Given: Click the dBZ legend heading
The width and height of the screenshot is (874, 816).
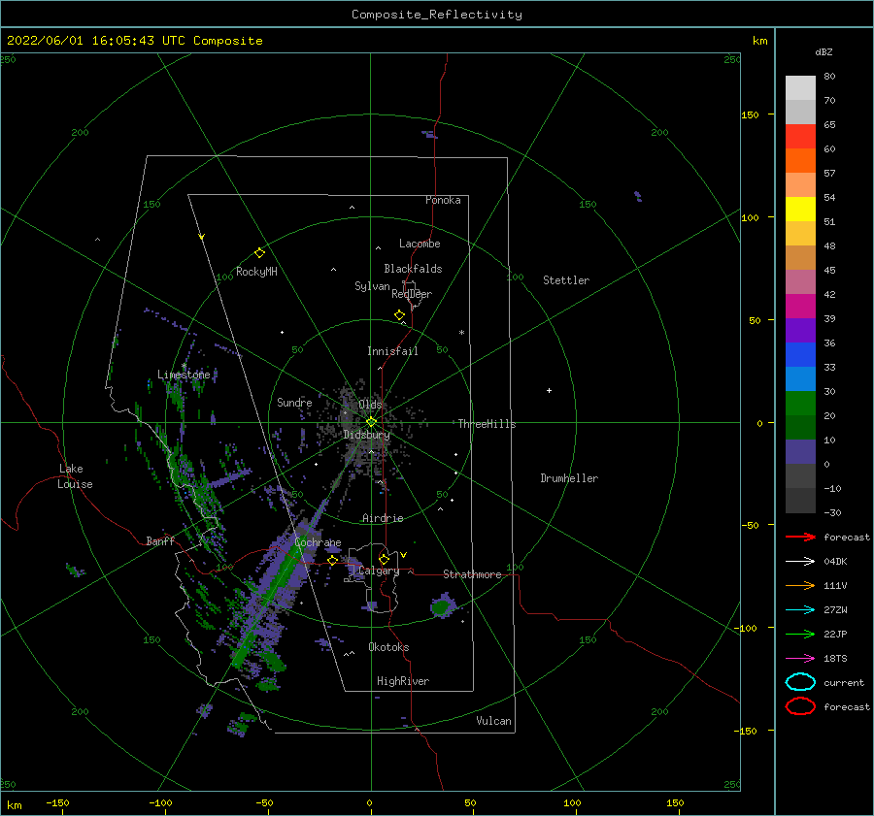Looking at the screenshot, I should (824, 52).
